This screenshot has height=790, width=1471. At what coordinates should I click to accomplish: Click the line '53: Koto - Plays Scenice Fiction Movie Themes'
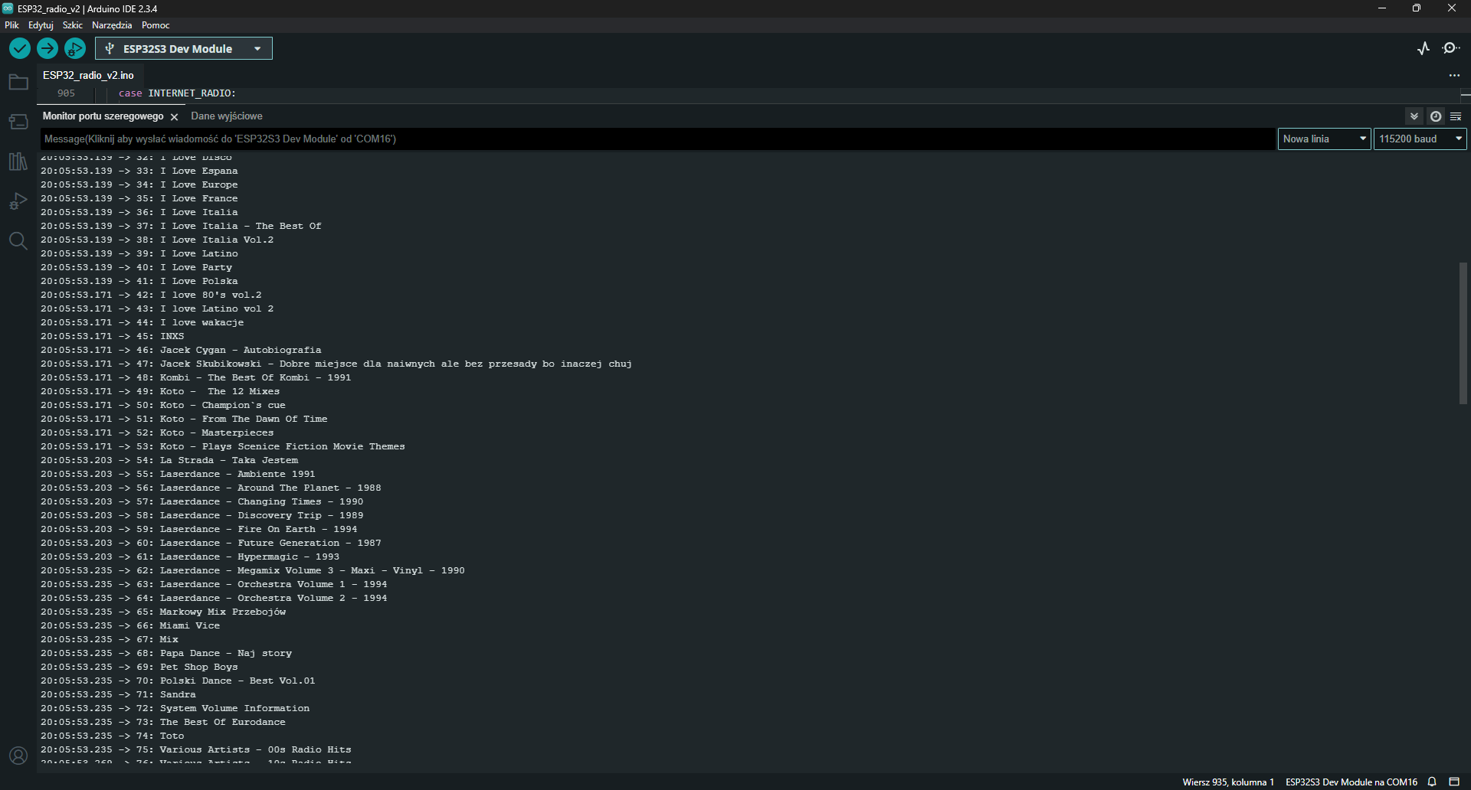(223, 446)
